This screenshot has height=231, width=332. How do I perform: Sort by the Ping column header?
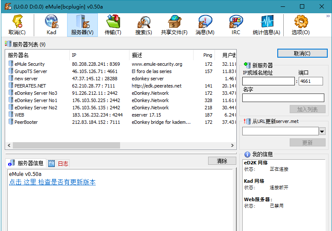204,55
